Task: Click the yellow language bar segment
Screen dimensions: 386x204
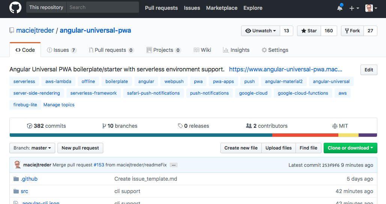Action: click(x=348, y=135)
